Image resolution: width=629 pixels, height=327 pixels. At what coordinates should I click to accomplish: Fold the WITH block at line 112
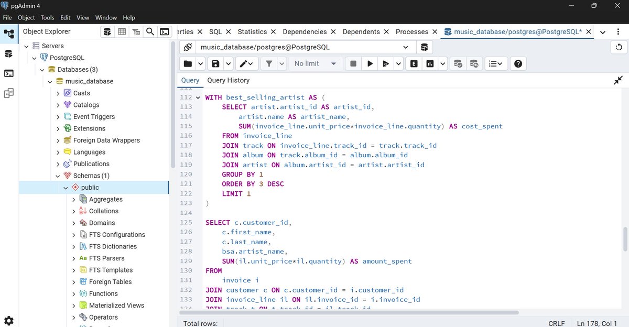point(198,97)
